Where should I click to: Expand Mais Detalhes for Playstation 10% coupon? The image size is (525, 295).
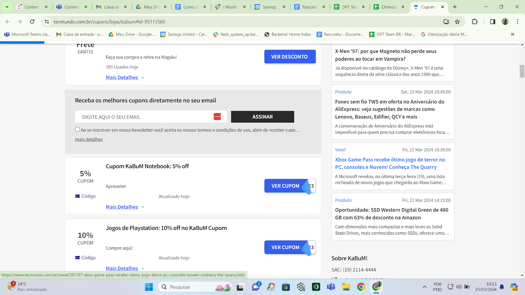tap(125, 268)
